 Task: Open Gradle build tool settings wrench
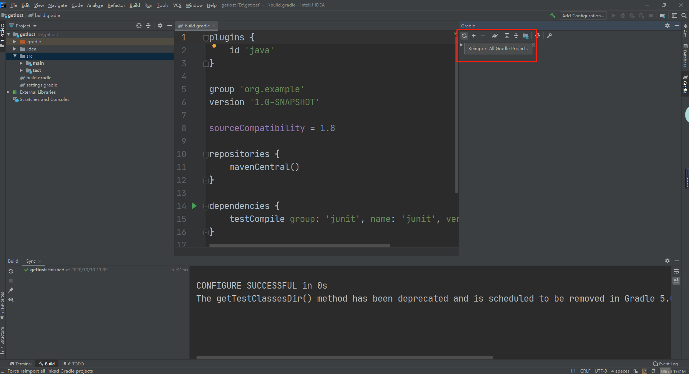549,36
